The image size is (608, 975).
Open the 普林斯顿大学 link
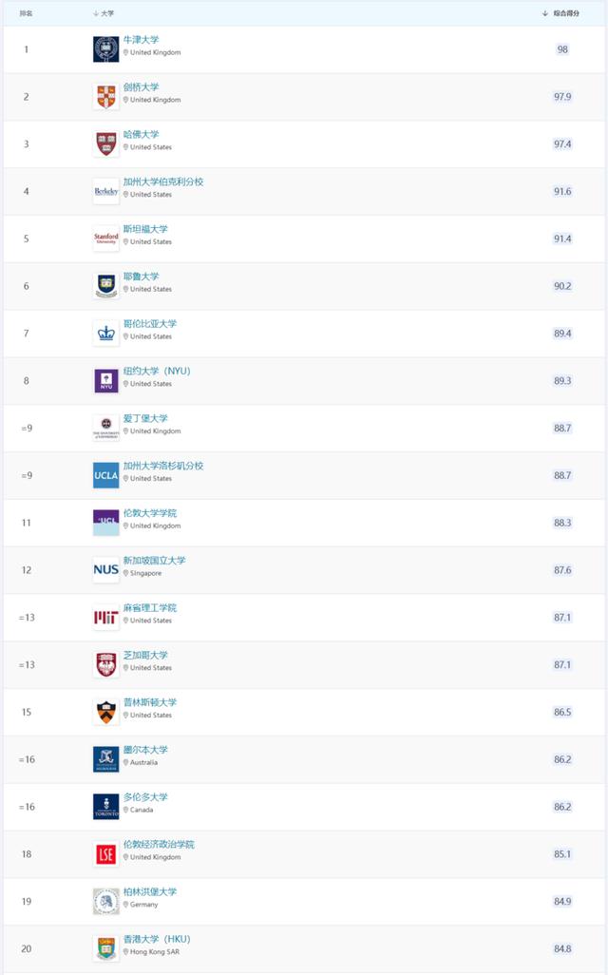coord(149,702)
